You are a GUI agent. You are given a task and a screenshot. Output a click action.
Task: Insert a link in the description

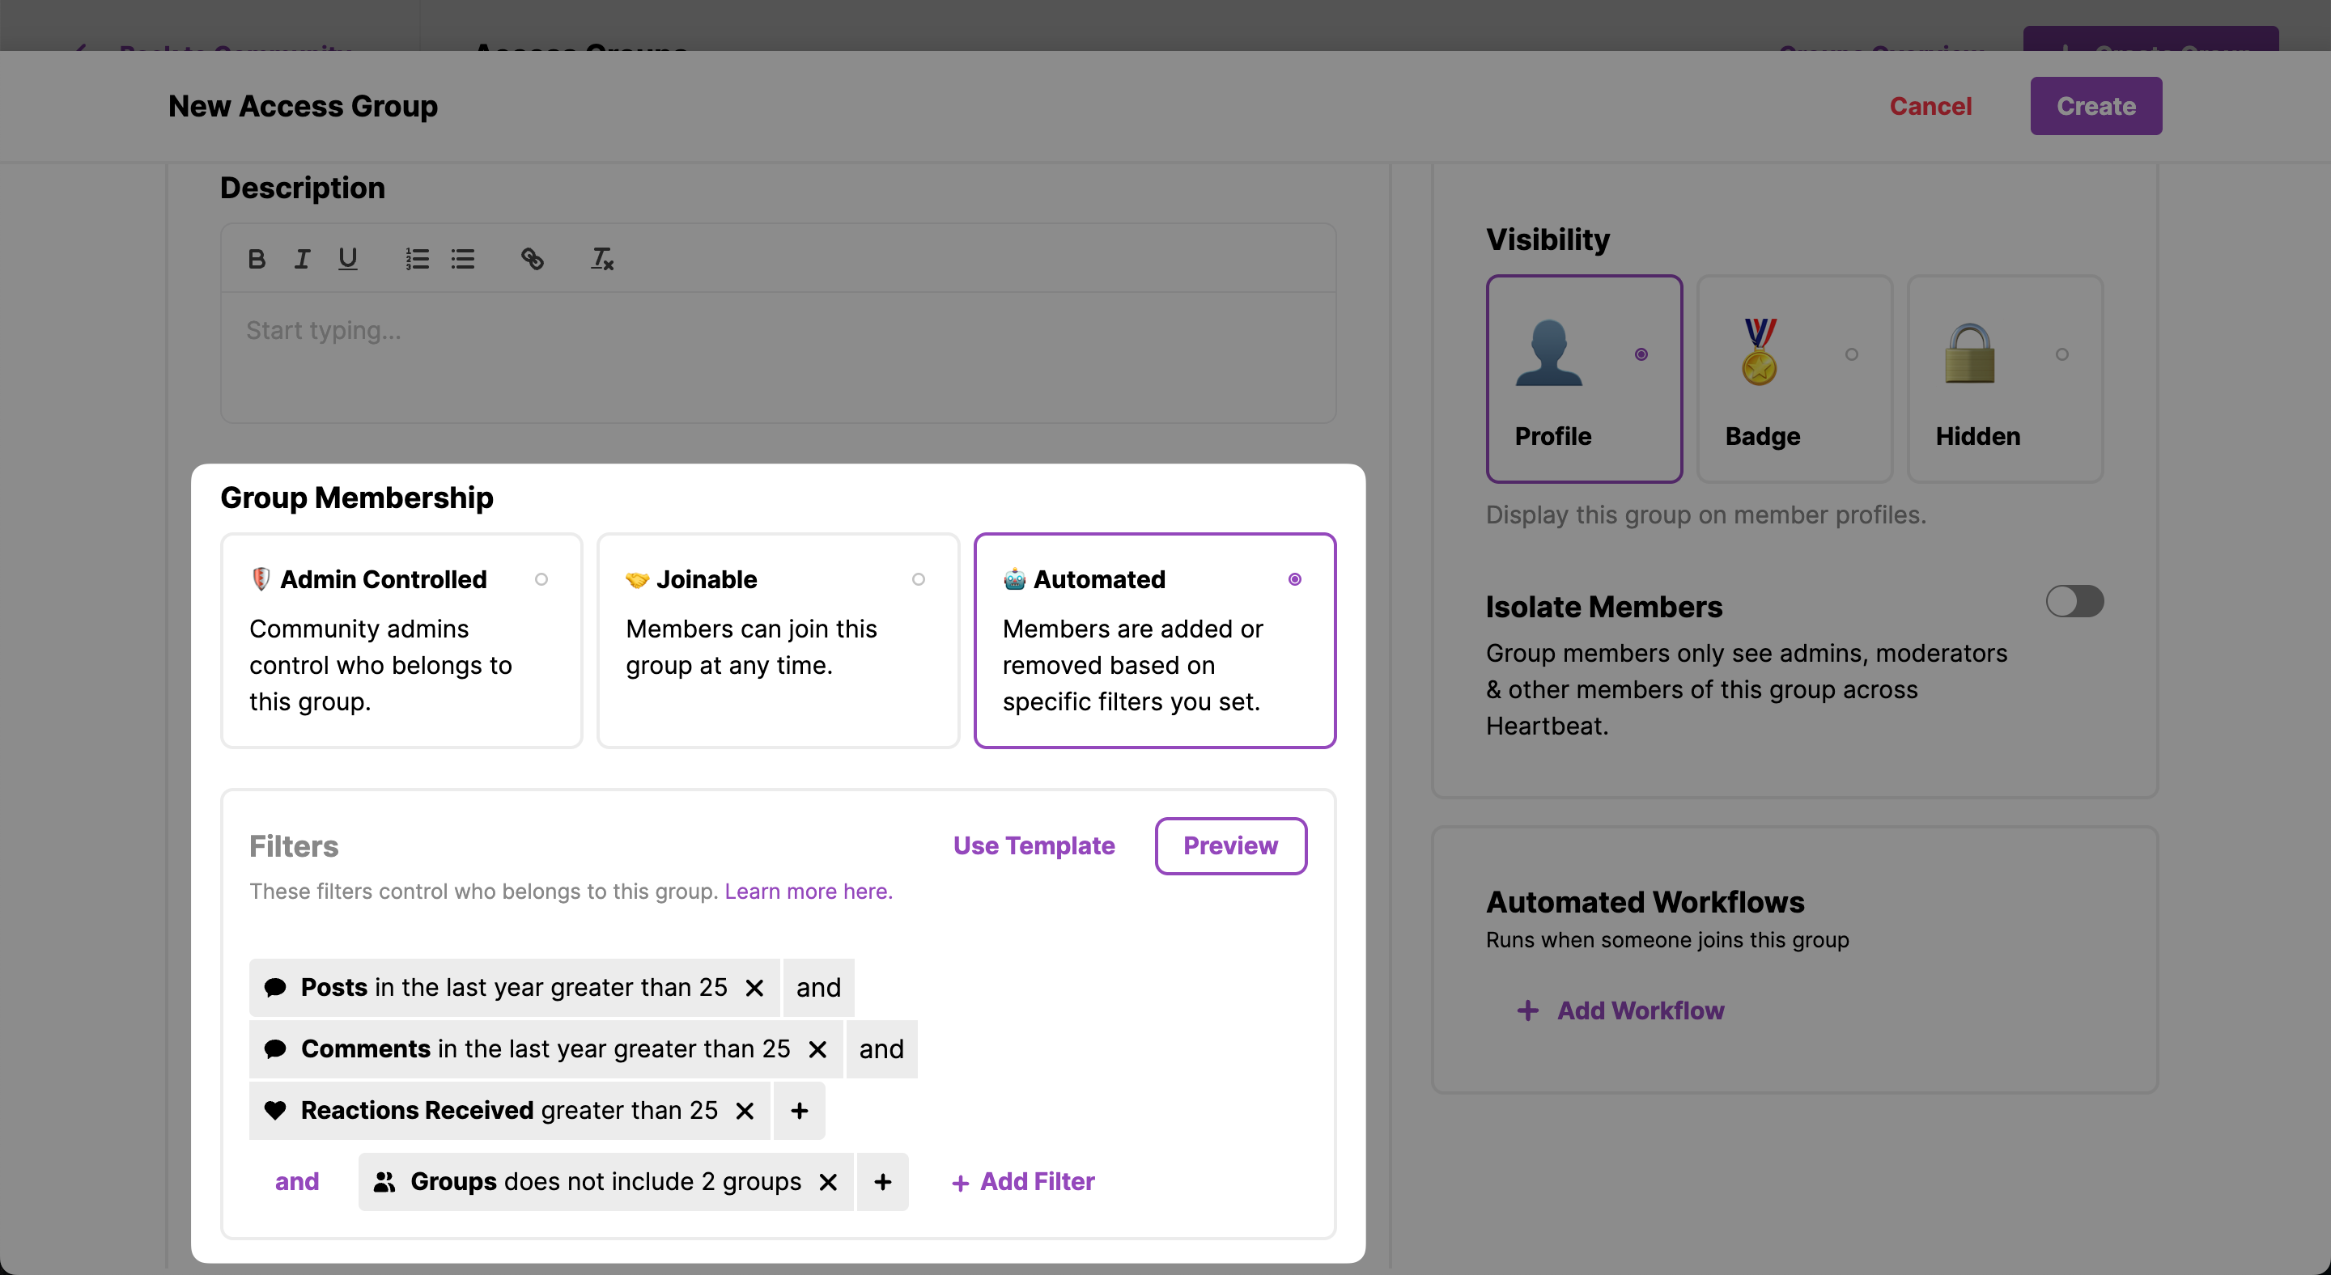tap(532, 260)
